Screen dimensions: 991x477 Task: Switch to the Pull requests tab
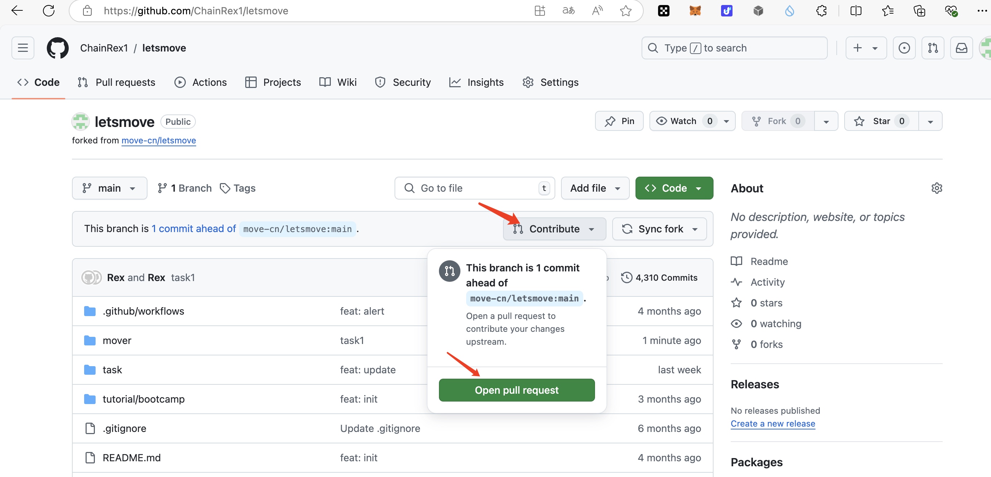[117, 82]
